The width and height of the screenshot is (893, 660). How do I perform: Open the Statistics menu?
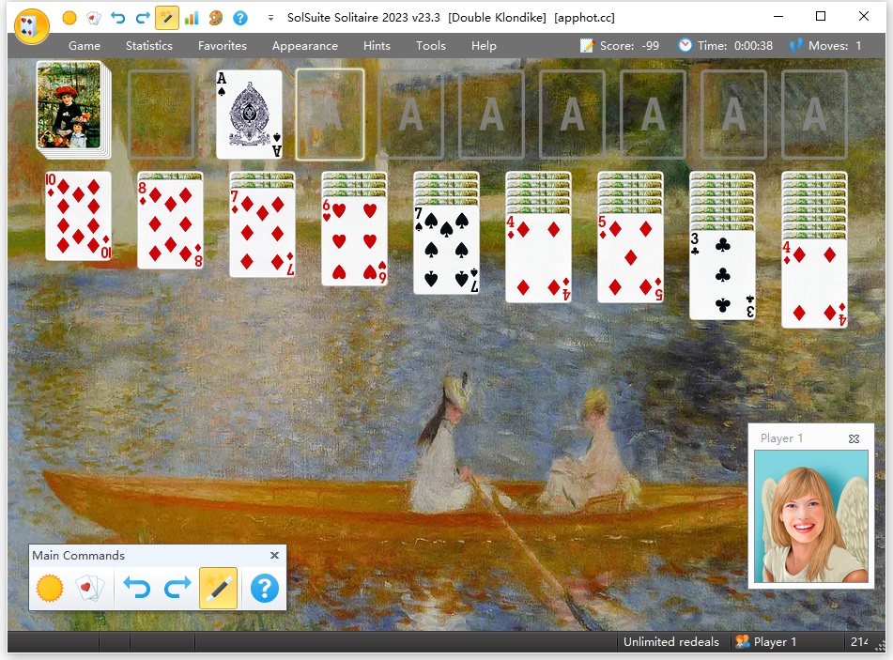pyautogui.click(x=149, y=46)
